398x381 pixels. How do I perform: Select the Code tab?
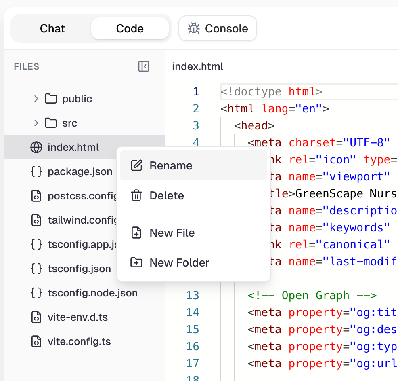130,28
